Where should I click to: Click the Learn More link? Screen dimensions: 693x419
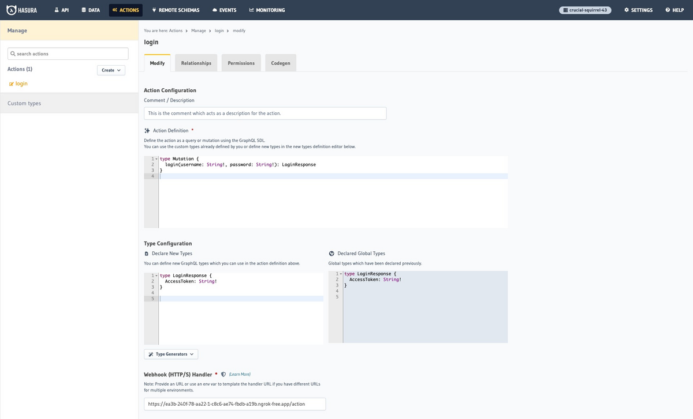(239, 374)
